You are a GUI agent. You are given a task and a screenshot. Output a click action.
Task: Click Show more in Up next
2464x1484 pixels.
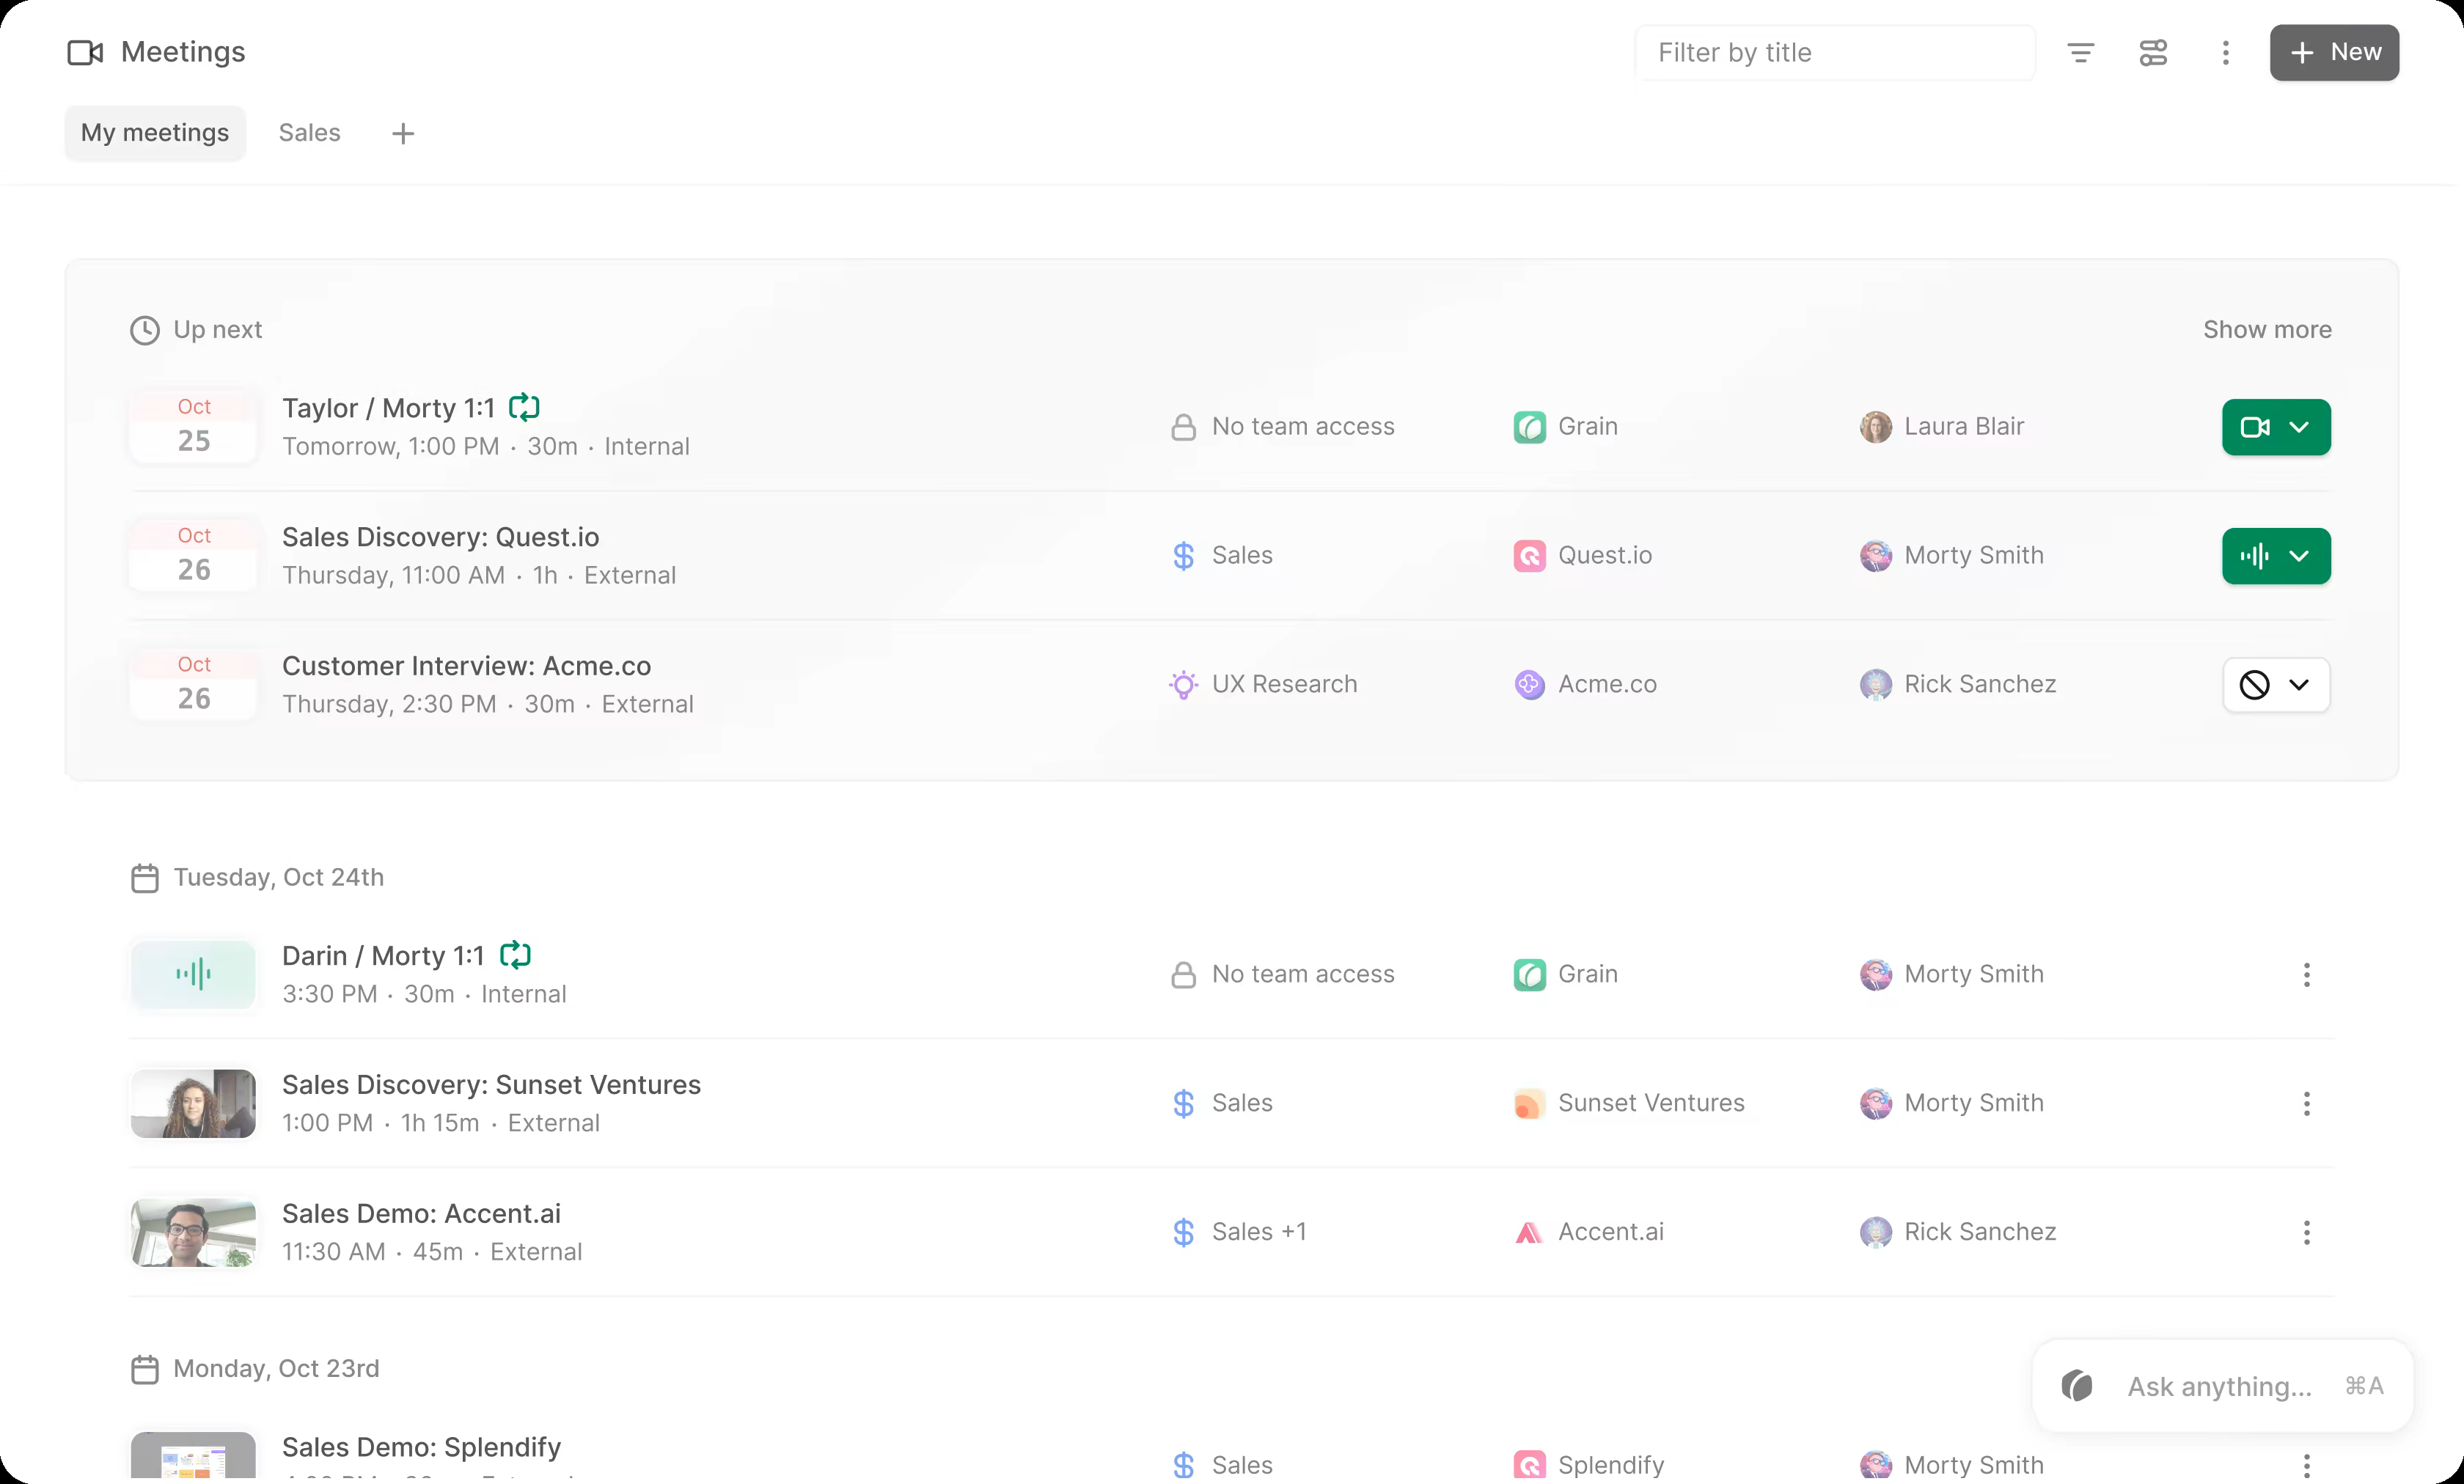coord(2267,330)
